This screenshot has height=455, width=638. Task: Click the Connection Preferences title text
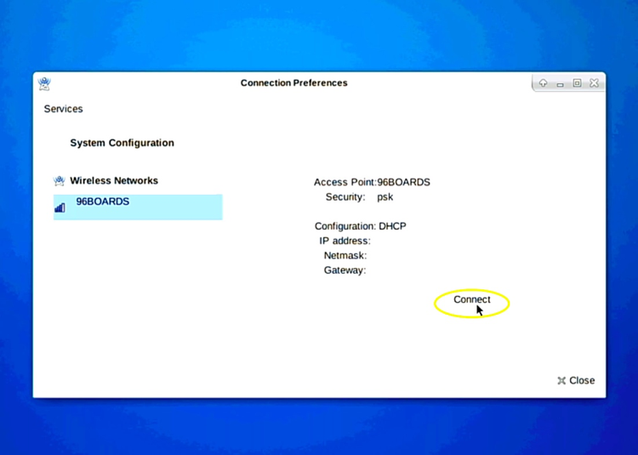(x=293, y=83)
